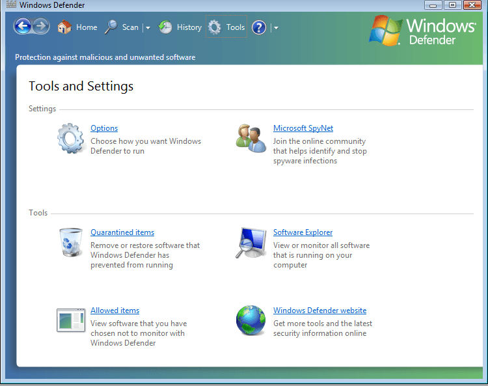This screenshot has width=488, height=386.
Task: Select Scan label in the toolbar
Action: [130, 27]
